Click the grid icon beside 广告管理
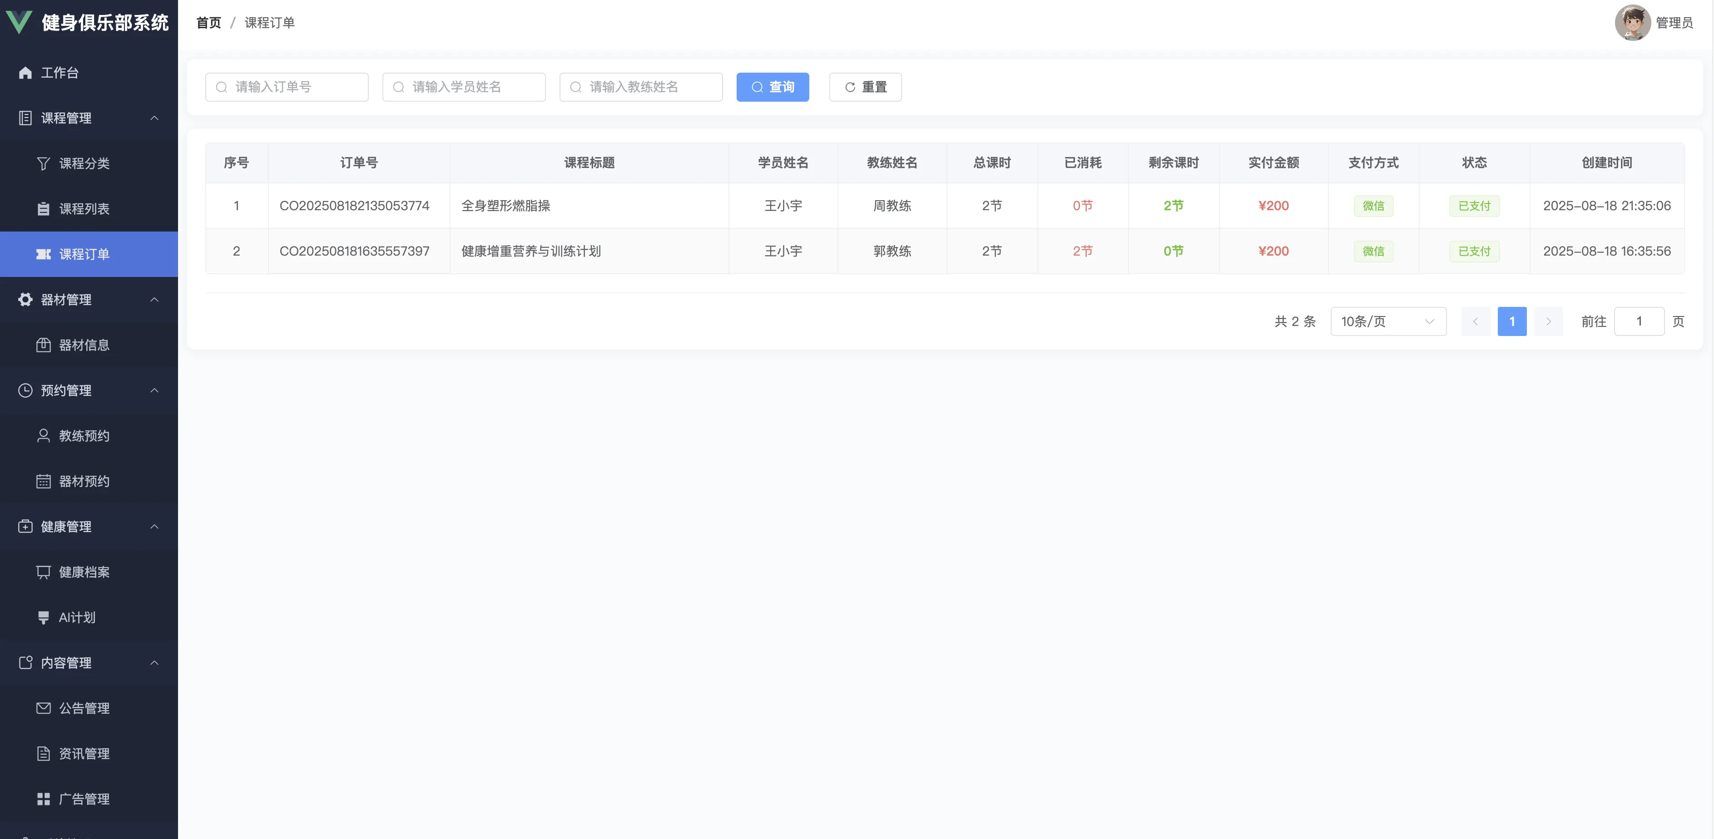 point(43,799)
